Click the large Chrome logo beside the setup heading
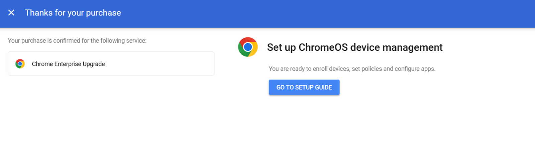The height and width of the screenshot is (141, 535). [x=248, y=47]
